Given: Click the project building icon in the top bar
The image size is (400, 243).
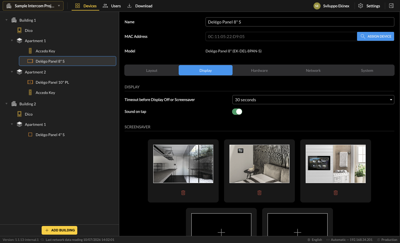Looking at the screenshot, I should tap(9, 6).
